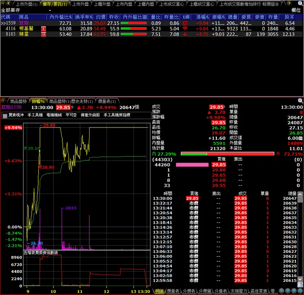Screen dimensions: 304x295
Task: Click the 平可空 tag
Action: tap(71, 115)
